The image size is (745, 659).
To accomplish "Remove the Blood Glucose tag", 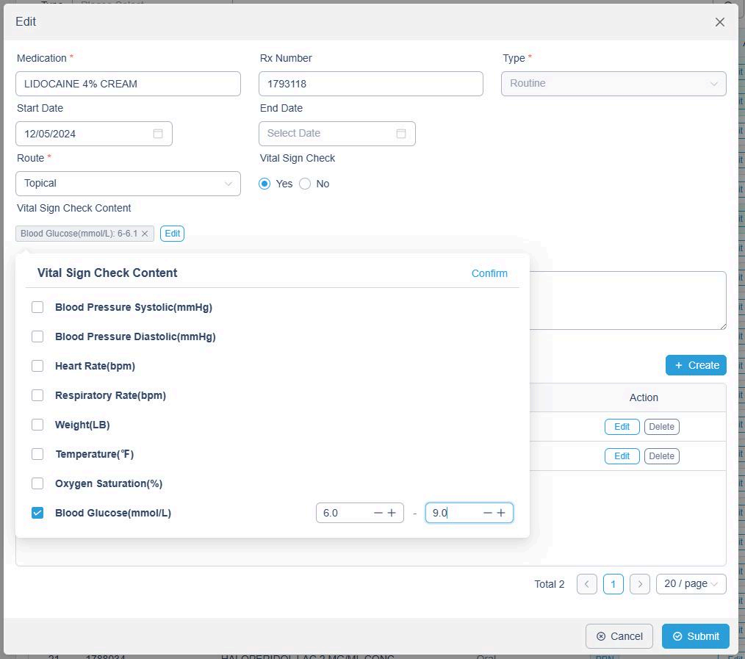I will [145, 234].
